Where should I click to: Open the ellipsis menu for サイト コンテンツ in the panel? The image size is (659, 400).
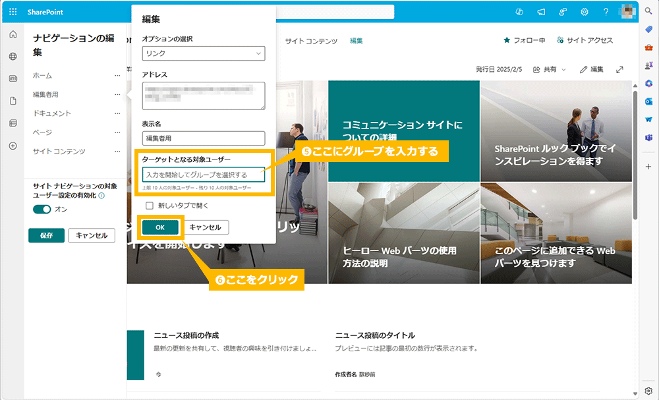[x=117, y=152]
